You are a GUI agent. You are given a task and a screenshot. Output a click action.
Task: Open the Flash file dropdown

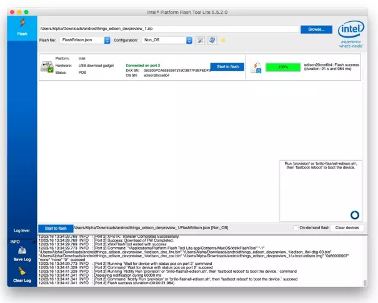pos(86,40)
